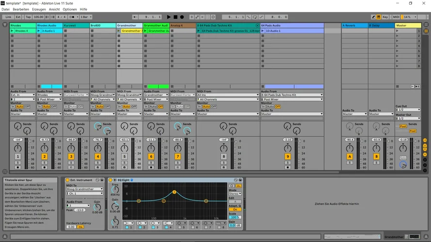This screenshot has height=242, width=431.
Task: Toggle Automation Arm icon in transport
Action: 197,17
